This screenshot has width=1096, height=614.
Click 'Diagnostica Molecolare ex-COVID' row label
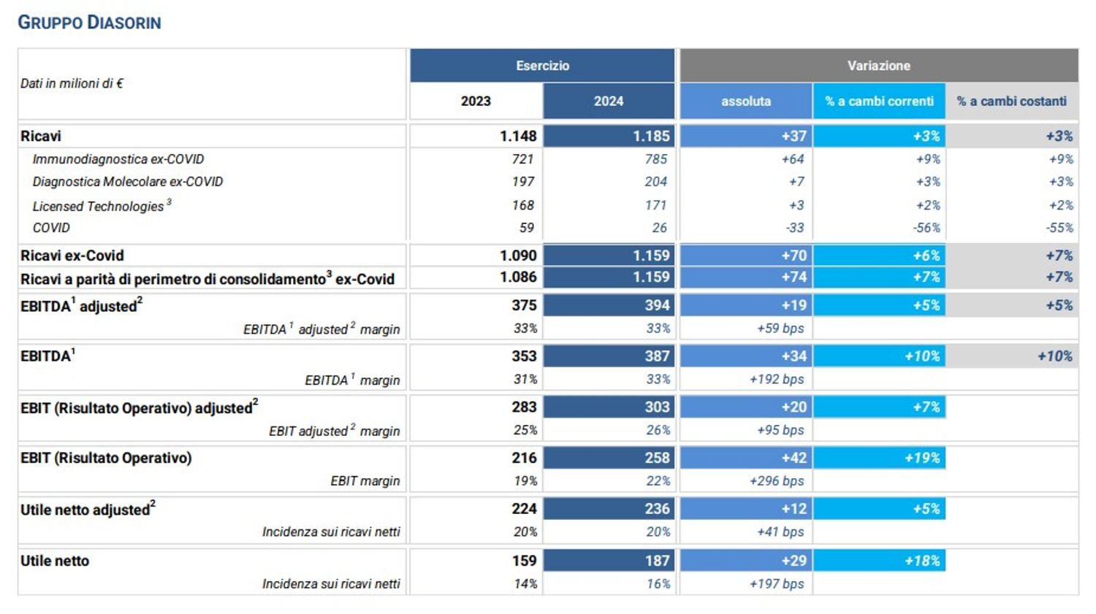point(128,182)
